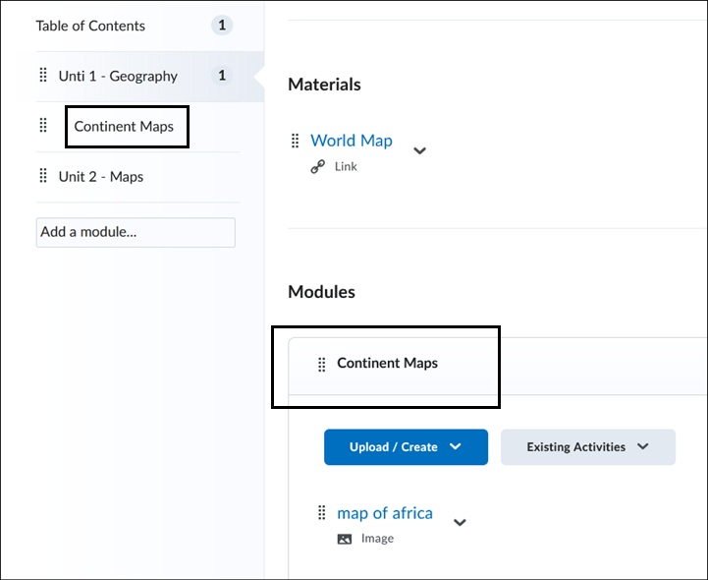Expand the World Map options chevron

tap(419, 150)
